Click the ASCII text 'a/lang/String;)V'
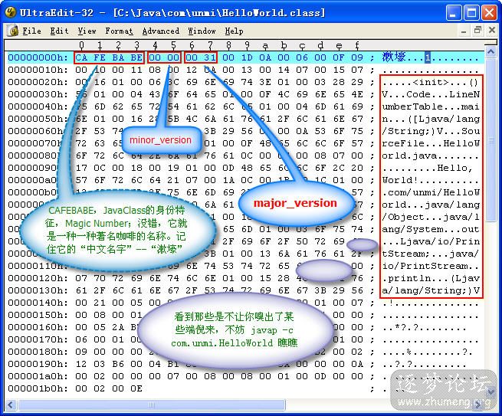The width and height of the screenshot is (502, 416). pyautogui.click(x=431, y=290)
